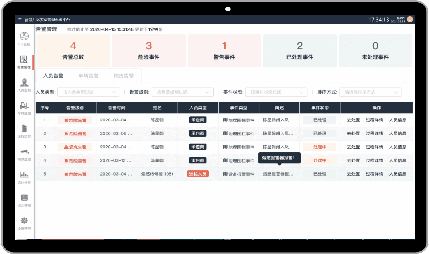This screenshot has width=429, height=254.
Task: Open 统计分析 chart icon
Action: [x=24, y=175]
